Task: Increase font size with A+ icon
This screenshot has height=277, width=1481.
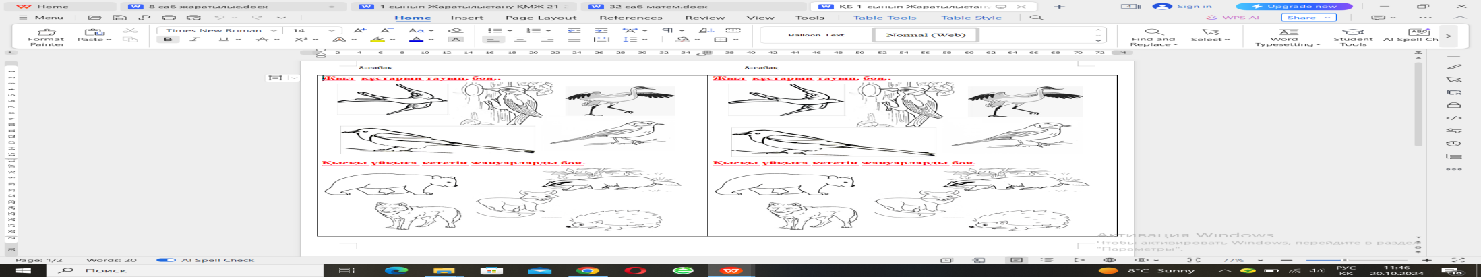Action: click(x=360, y=30)
